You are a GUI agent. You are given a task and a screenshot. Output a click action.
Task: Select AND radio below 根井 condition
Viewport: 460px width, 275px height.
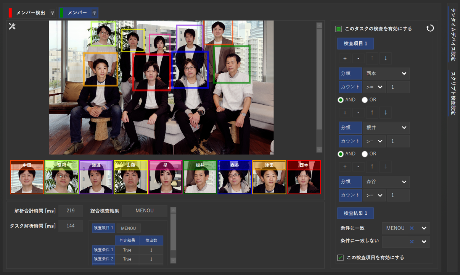341,154
